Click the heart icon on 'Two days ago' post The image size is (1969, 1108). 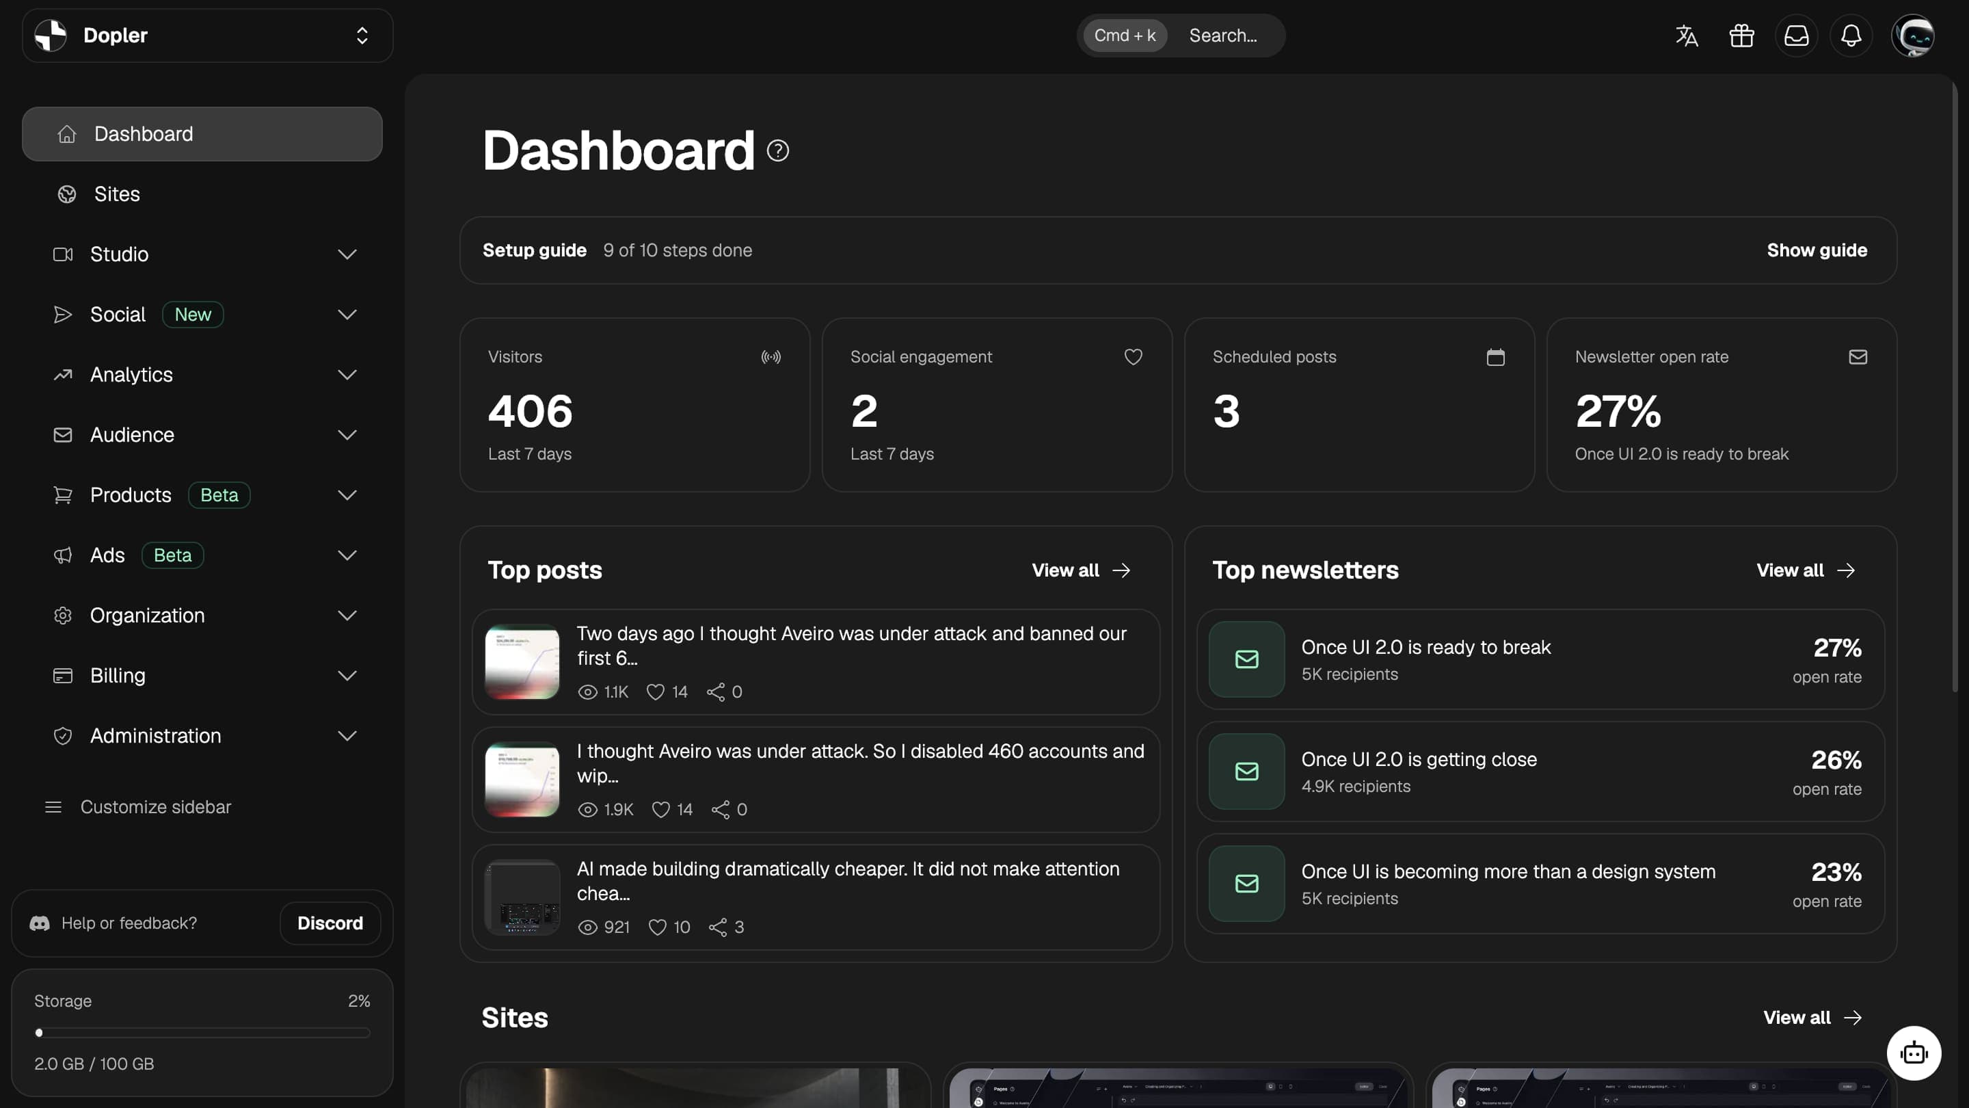[x=655, y=692]
